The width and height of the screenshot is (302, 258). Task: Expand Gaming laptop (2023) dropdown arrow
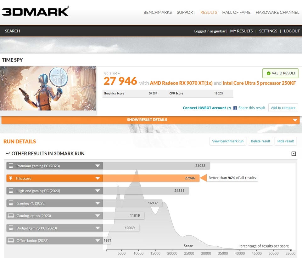(98, 215)
